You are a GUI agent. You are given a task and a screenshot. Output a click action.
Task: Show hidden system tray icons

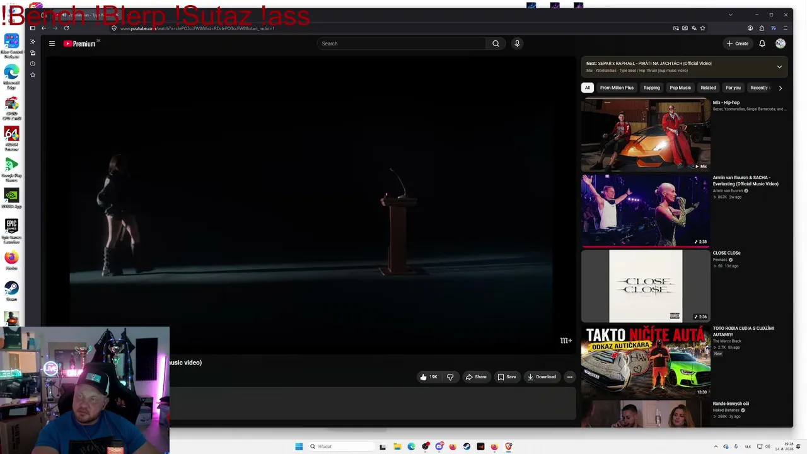pos(715,446)
